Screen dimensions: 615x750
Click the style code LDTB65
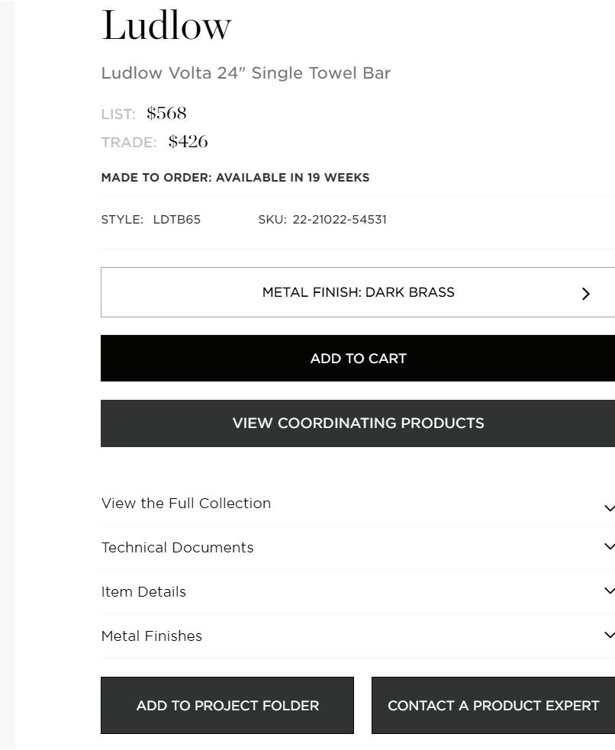pos(177,220)
